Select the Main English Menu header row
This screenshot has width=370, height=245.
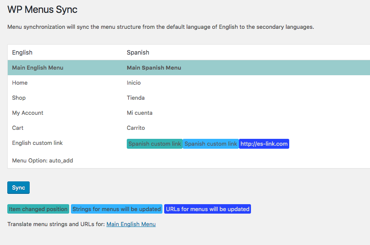[38, 67]
